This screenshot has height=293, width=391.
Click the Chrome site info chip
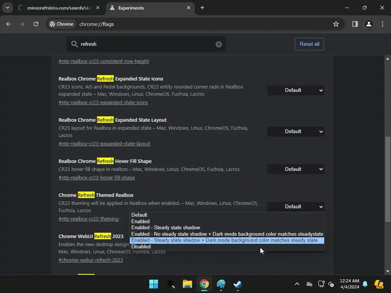61,24
